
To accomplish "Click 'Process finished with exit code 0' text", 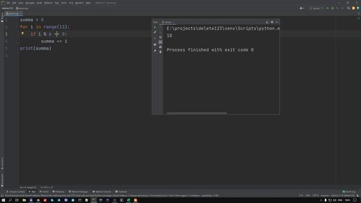I will [x=210, y=50].
